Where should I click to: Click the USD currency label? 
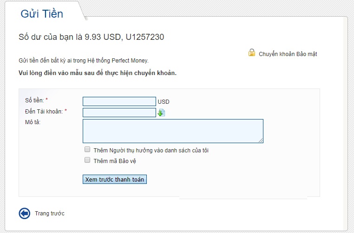point(164,102)
